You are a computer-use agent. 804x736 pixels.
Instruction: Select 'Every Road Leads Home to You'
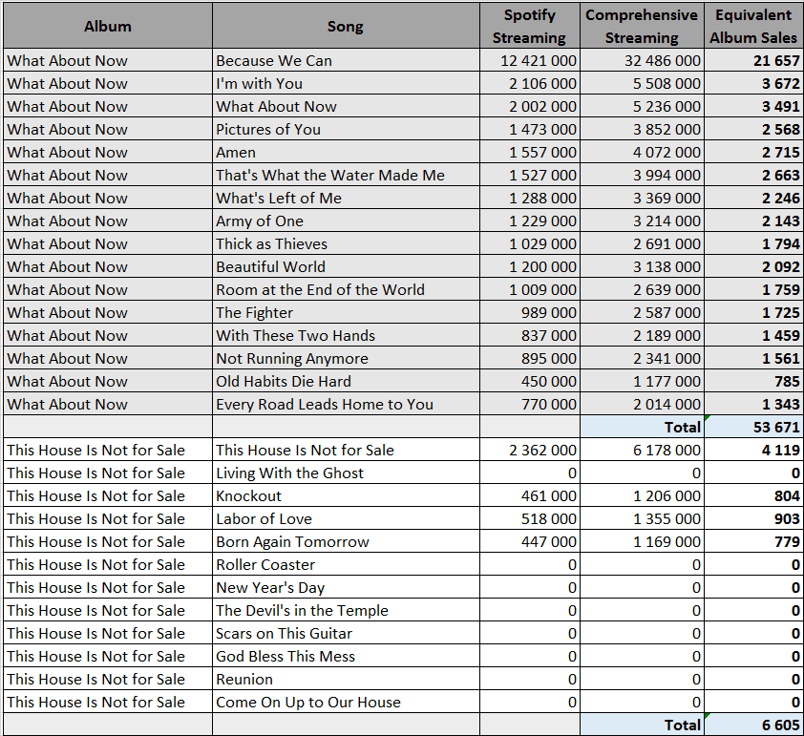[346, 404]
